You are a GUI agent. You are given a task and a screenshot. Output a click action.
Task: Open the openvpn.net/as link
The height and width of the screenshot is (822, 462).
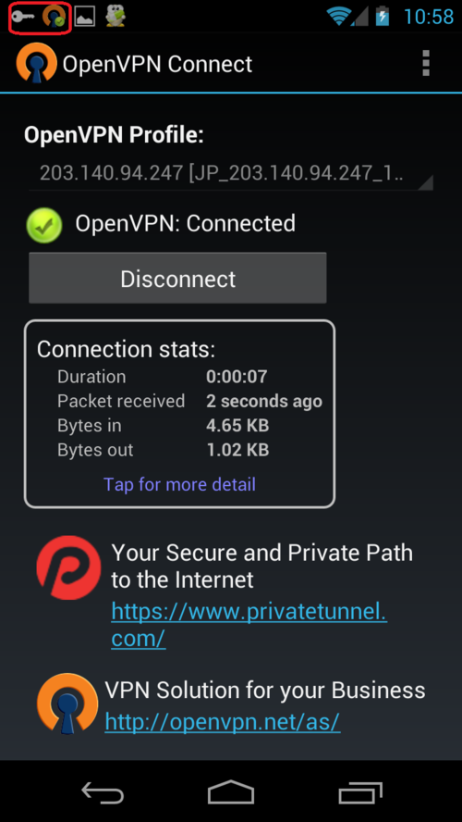tap(223, 721)
